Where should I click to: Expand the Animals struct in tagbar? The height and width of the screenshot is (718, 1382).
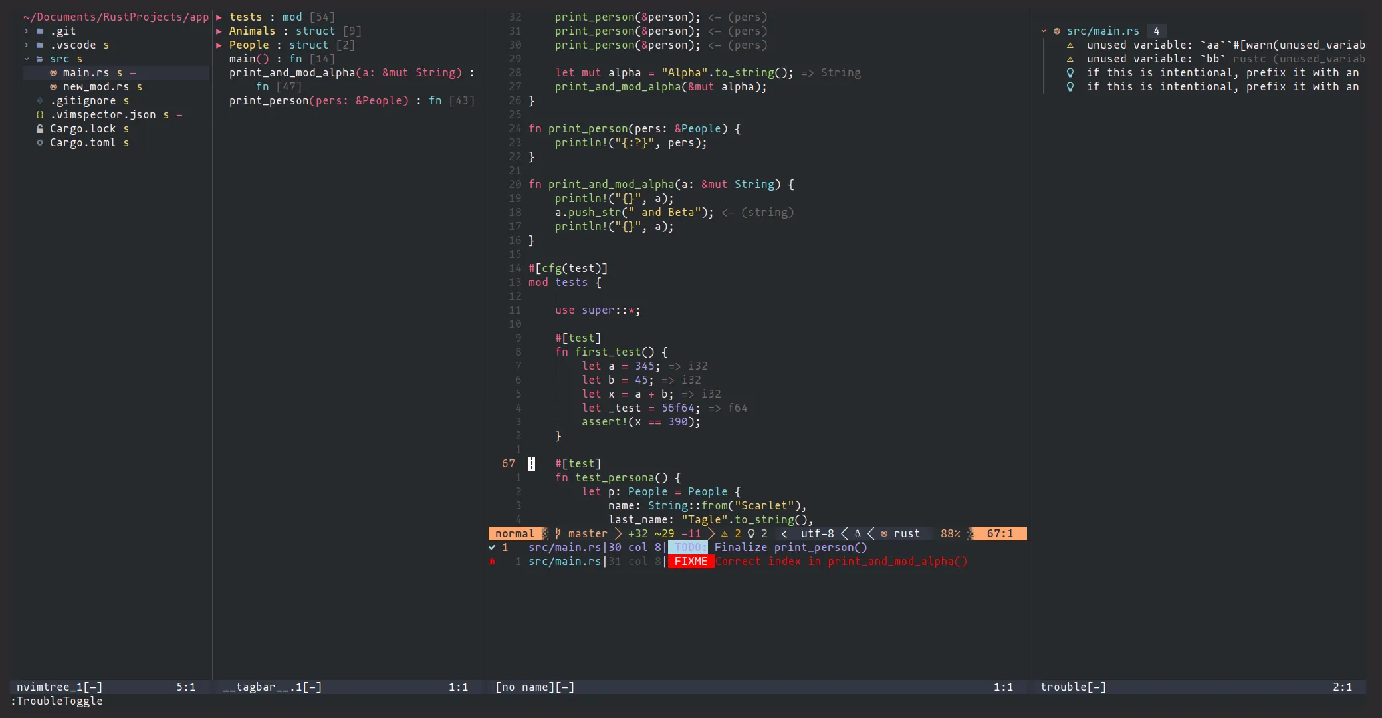coord(219,31)
